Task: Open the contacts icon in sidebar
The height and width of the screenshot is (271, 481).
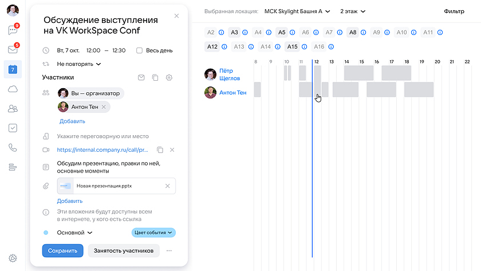Action: pos(13,108)
